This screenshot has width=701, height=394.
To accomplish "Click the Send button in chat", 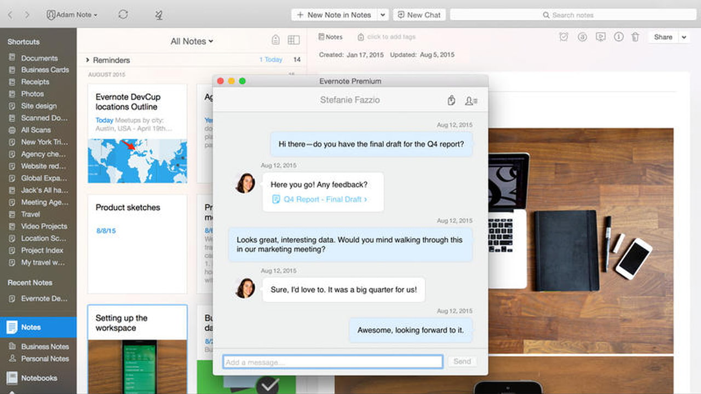I will tap(462, 362).
